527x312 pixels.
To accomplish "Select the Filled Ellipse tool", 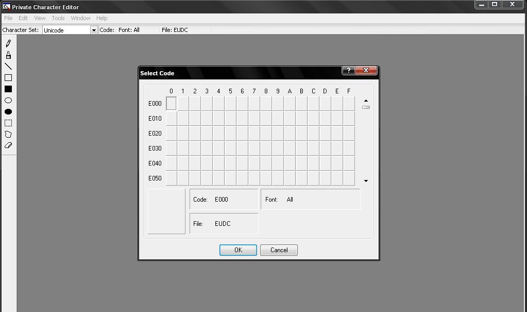I will pyautogui.click(x=8, y=112).
